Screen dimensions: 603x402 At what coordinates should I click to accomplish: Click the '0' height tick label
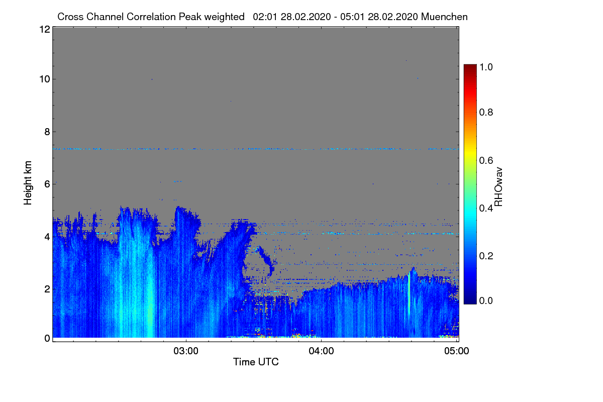click(46, 338)
